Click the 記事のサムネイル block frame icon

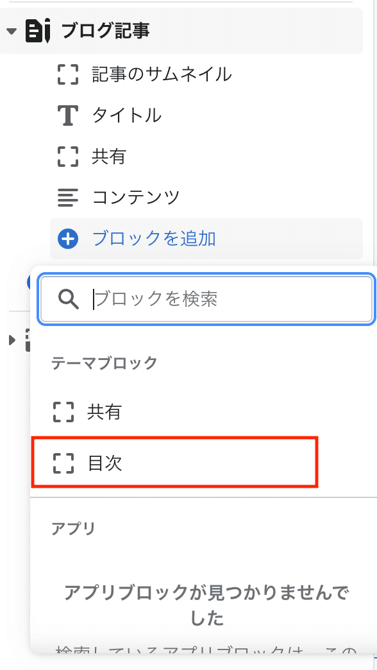coord(68,74)
